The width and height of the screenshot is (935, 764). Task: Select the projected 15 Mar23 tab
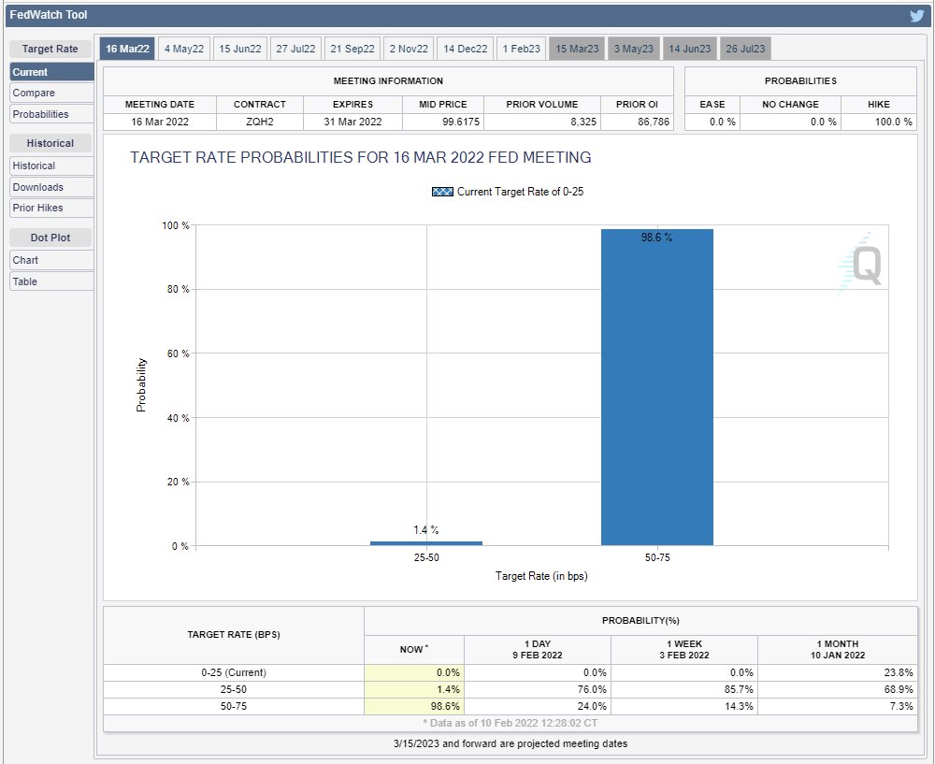[577, 49]
